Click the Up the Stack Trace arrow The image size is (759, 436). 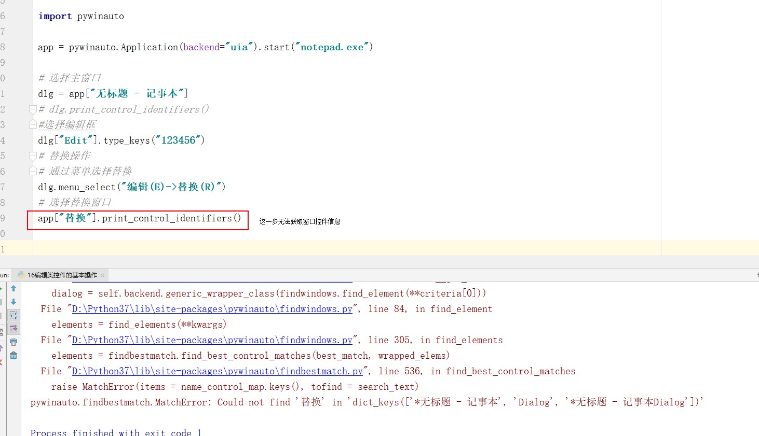(13, 288)
